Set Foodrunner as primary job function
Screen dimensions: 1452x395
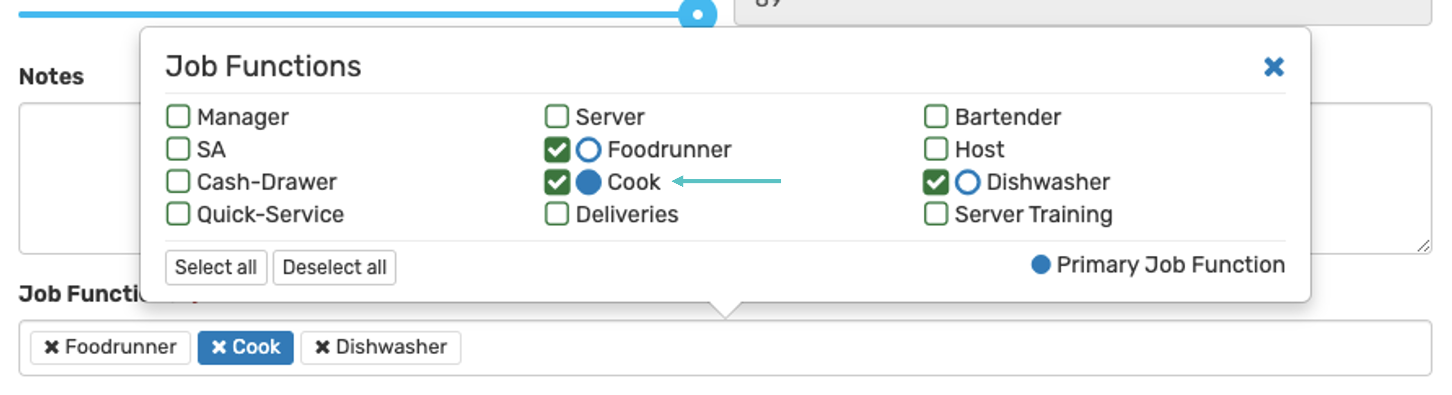point(588,150)
